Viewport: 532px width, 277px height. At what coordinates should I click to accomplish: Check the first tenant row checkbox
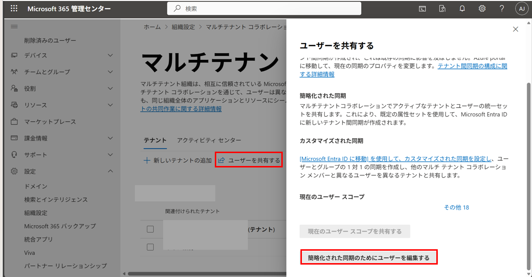tap(150, 229)
